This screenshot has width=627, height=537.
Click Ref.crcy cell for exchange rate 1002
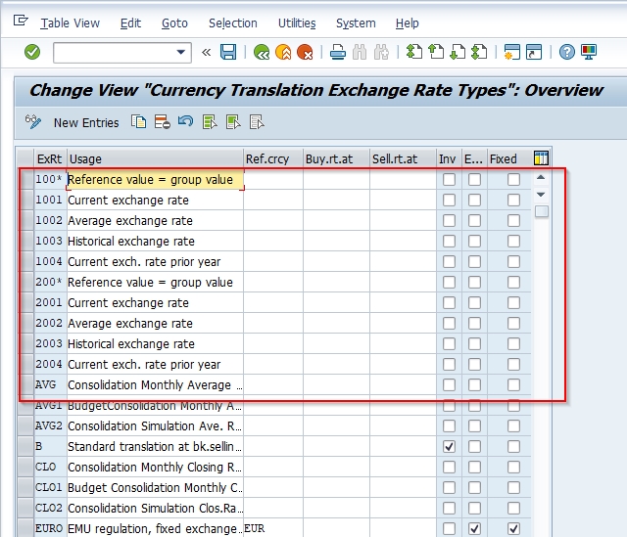[x=272, y=220]
